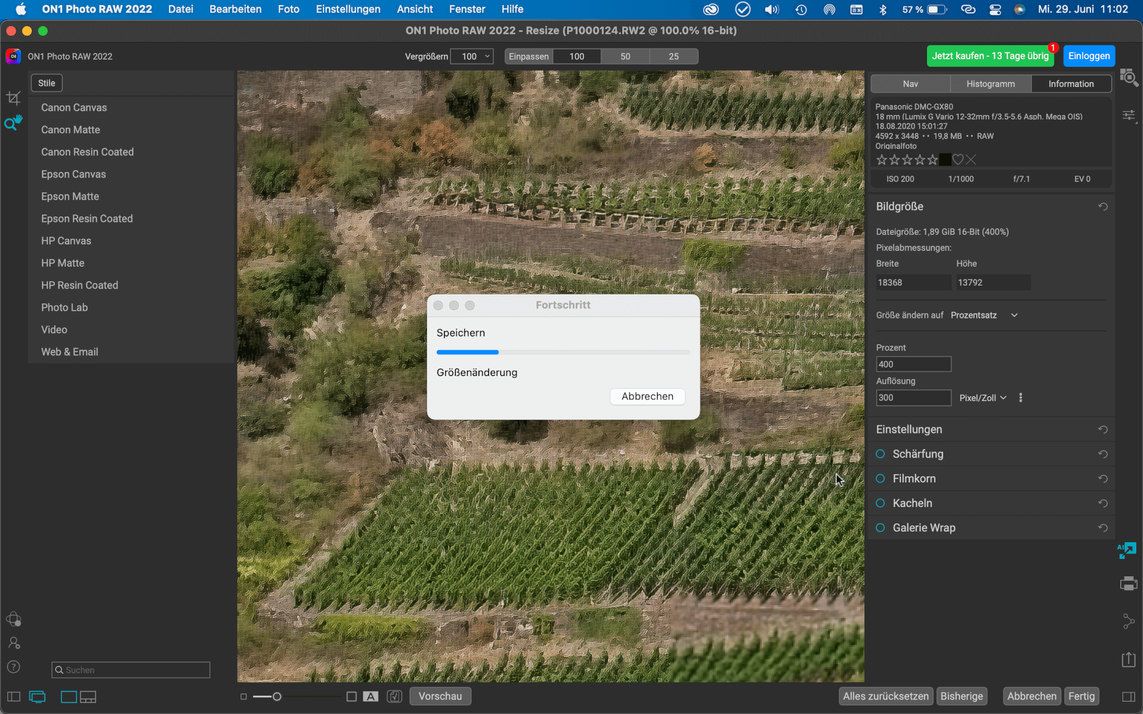
Task: Click Alles zurücksetzen button
Action: coord(886,696)
